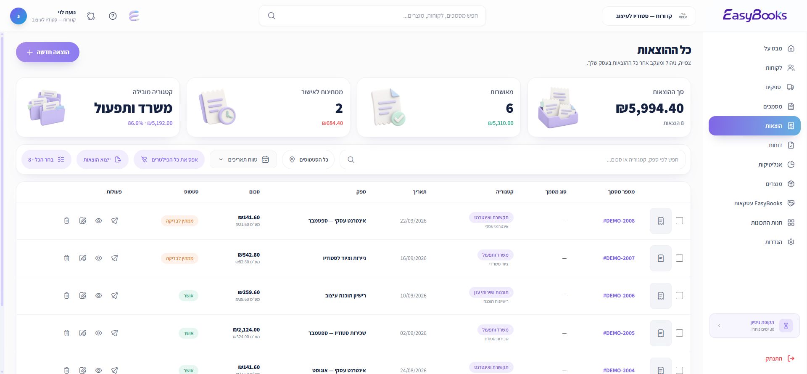807x374 pixels.
Task: Tick the checkbox for DEMO-2008
Action: [x=679, y=221]
